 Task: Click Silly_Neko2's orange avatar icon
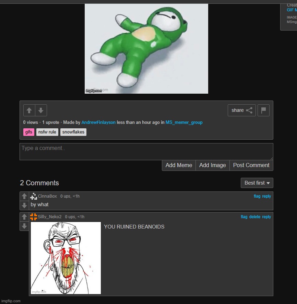34,217
